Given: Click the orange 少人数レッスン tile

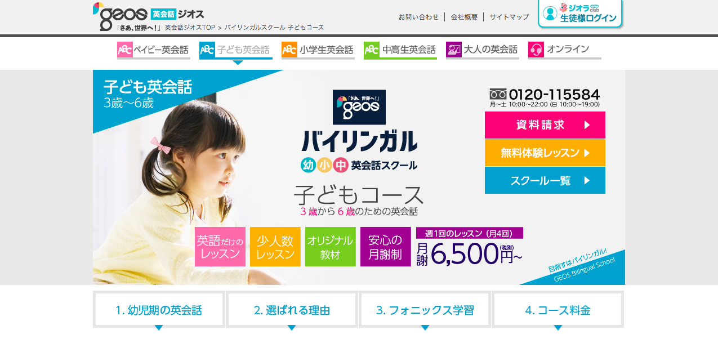Looking at the screenshot, I should pyautogui.click(x=275, y=247).
